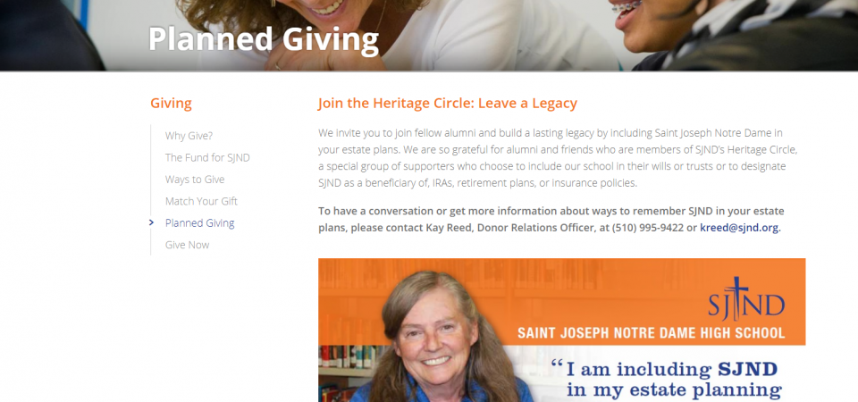Select Ways to Give in sidebar

[195, 180]
